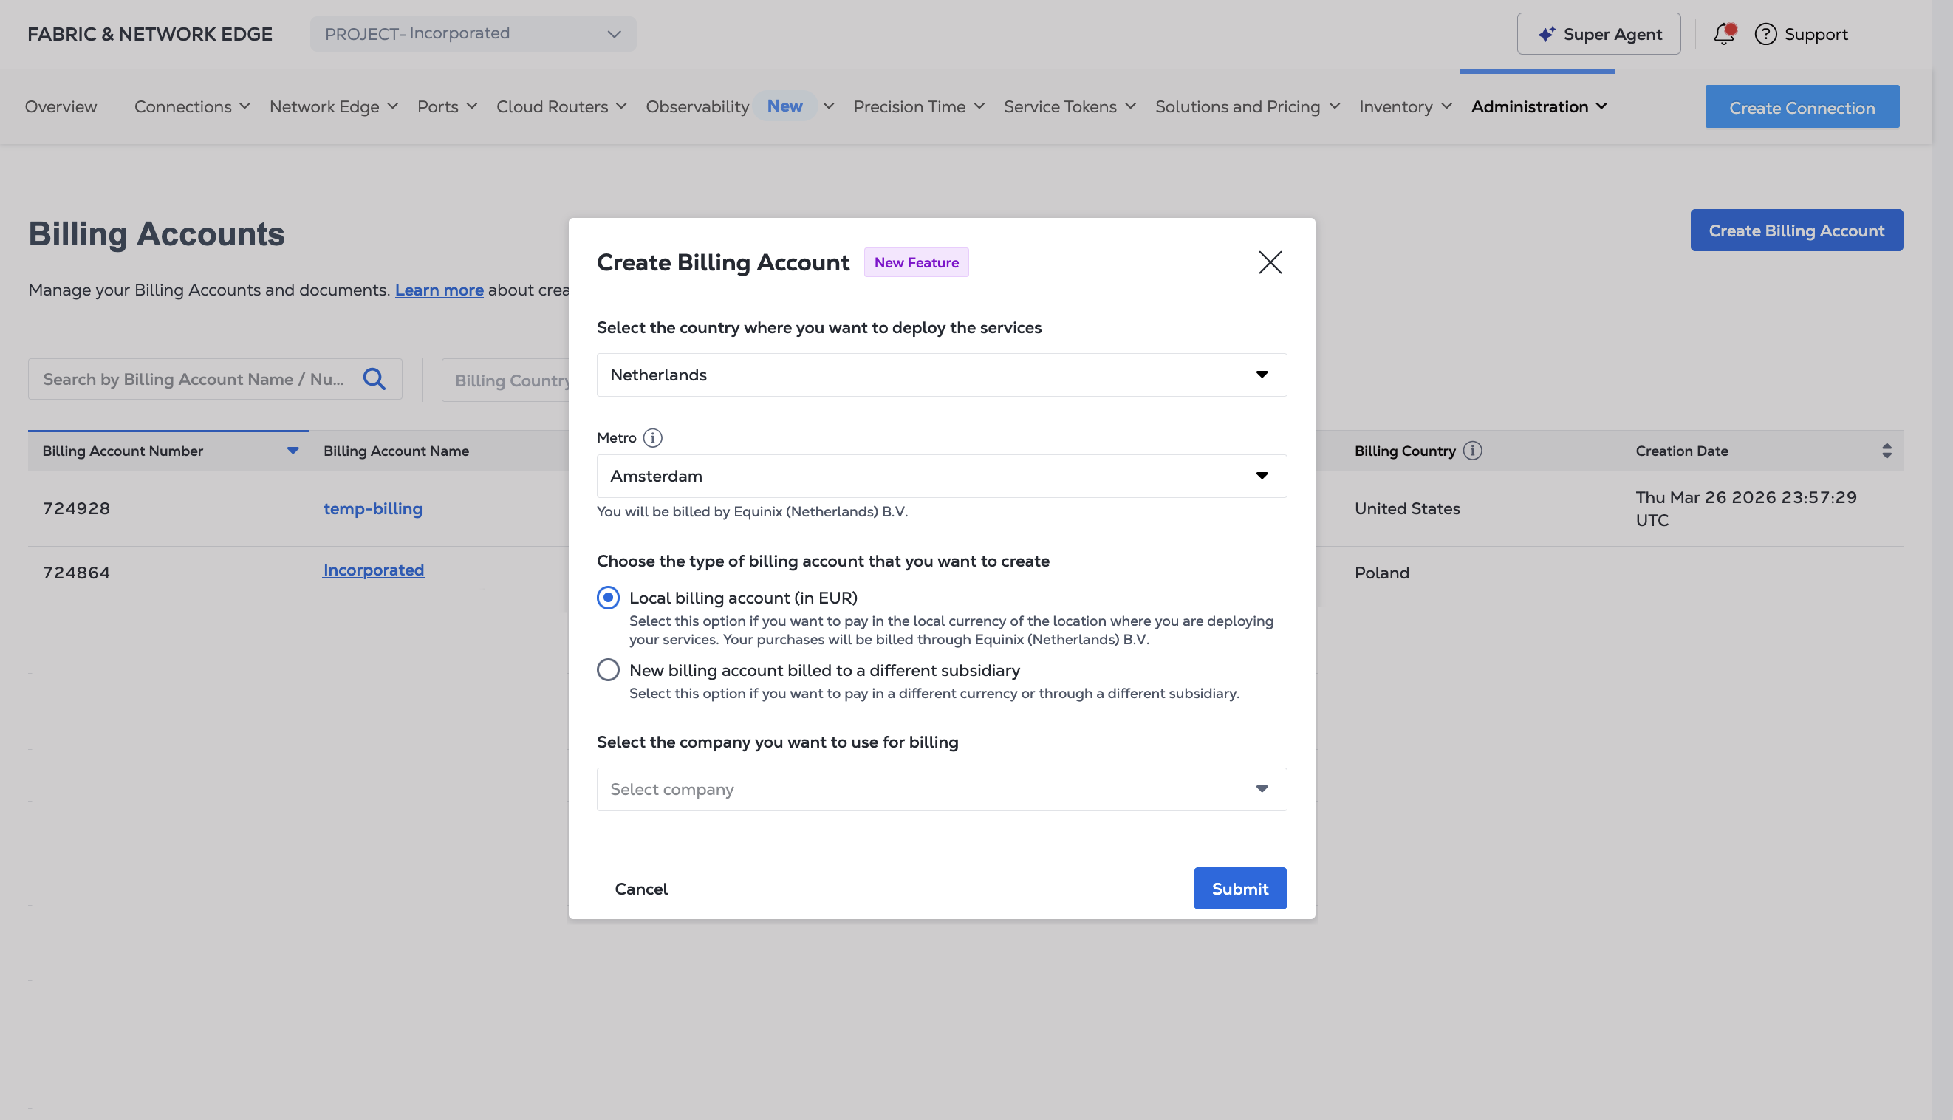Open the Netherlands country dropdown
Image resolution: width=1953 pixels, height=1120 pixels.
point(941,375)
